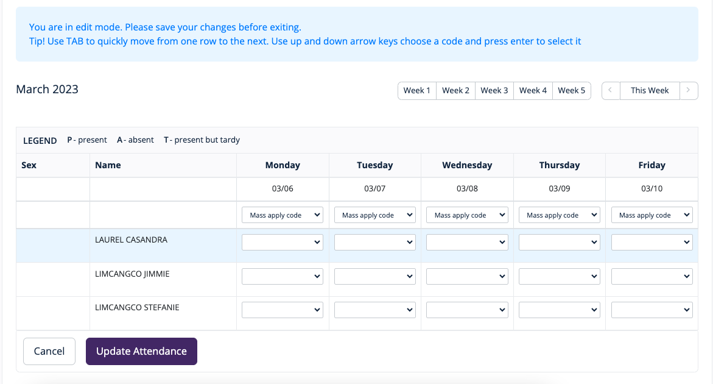713x384 pixels.
Task: Open Tuesday's Mass apply code dropdown
Action: coord(375,215)
